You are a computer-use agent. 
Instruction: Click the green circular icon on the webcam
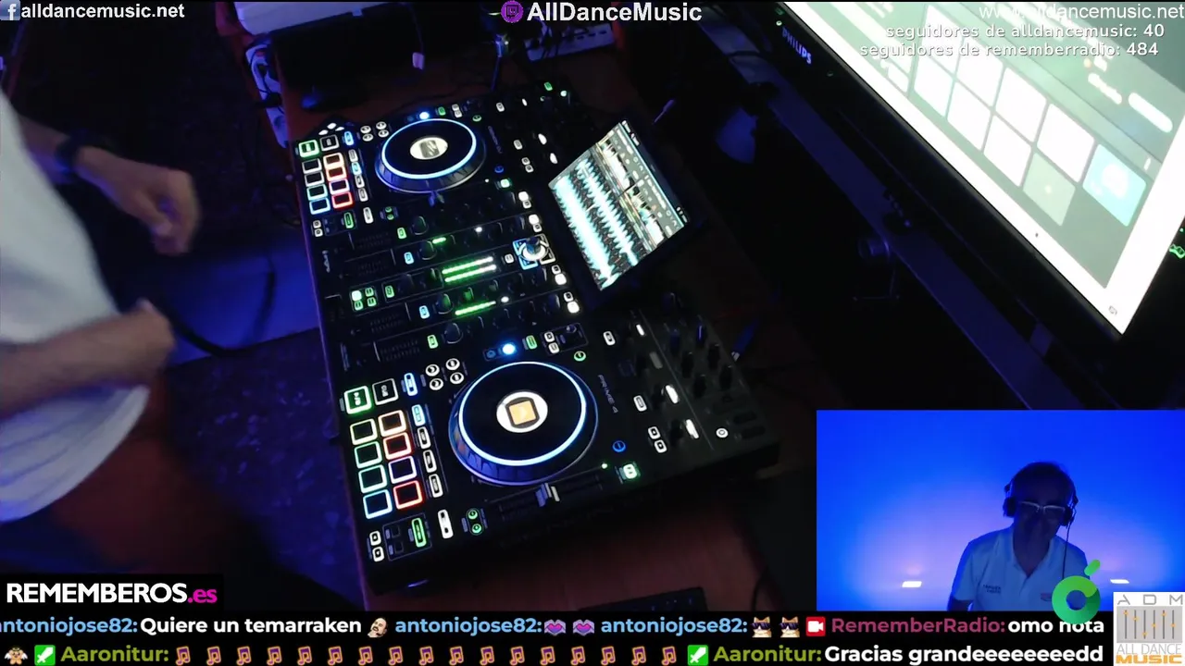pos(1077,599)
